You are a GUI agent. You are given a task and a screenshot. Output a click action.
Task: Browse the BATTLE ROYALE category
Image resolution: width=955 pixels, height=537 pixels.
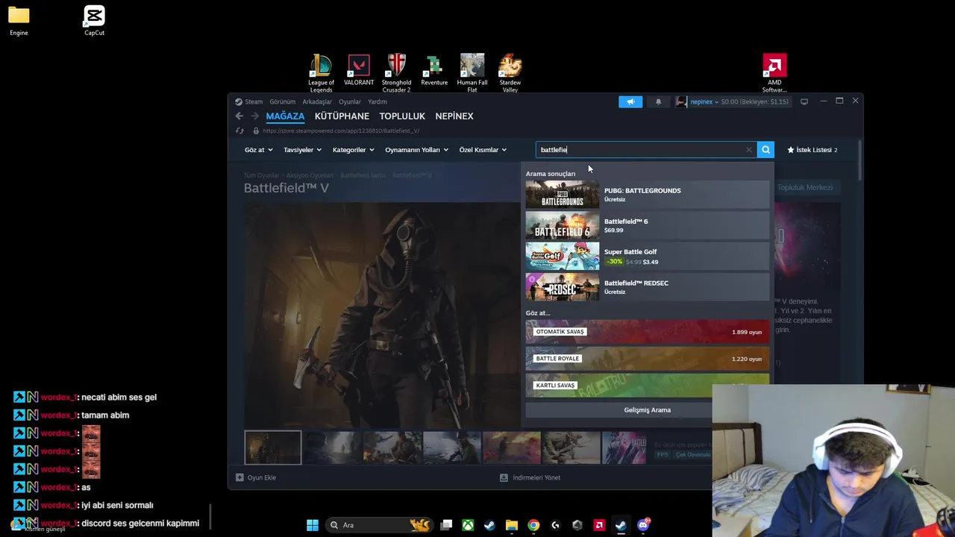tap(647, 359)
